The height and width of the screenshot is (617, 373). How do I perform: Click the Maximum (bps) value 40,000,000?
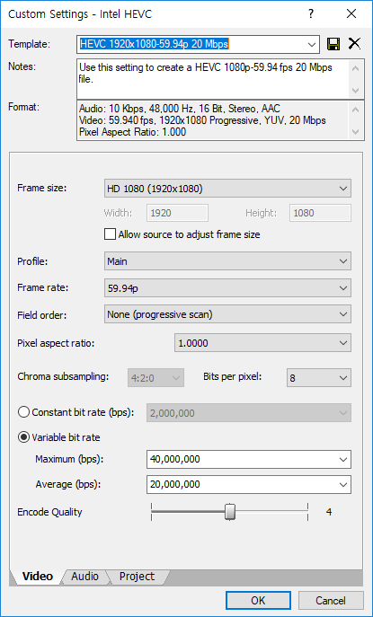click(175, 459)
